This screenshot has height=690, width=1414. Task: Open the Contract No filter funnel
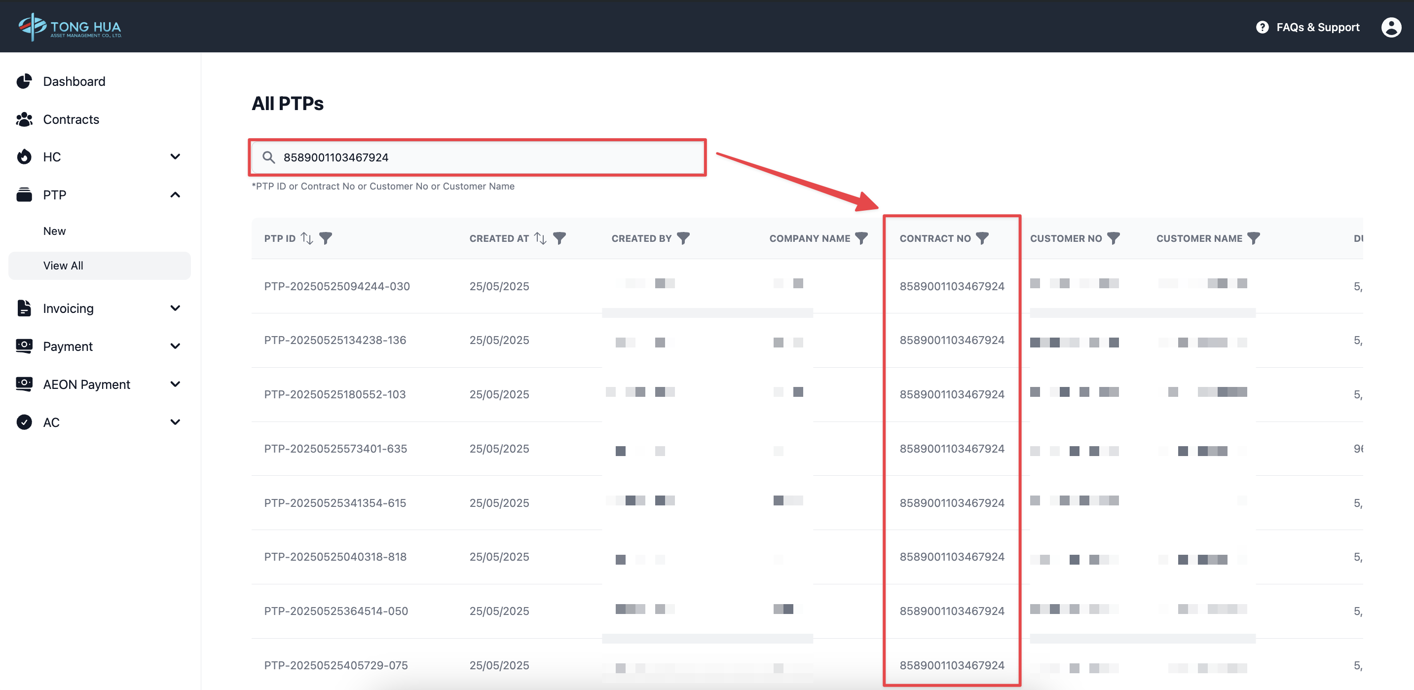pyautogui.click(x=982, y=238)
